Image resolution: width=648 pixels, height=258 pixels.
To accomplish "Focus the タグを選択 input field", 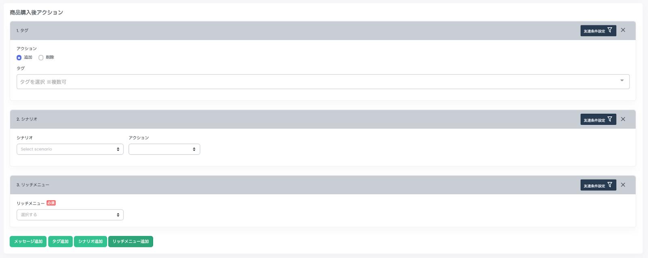I will tap(323, 82).
